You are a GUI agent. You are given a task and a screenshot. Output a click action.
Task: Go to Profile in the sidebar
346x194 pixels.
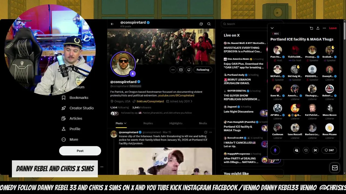(71, 129)
